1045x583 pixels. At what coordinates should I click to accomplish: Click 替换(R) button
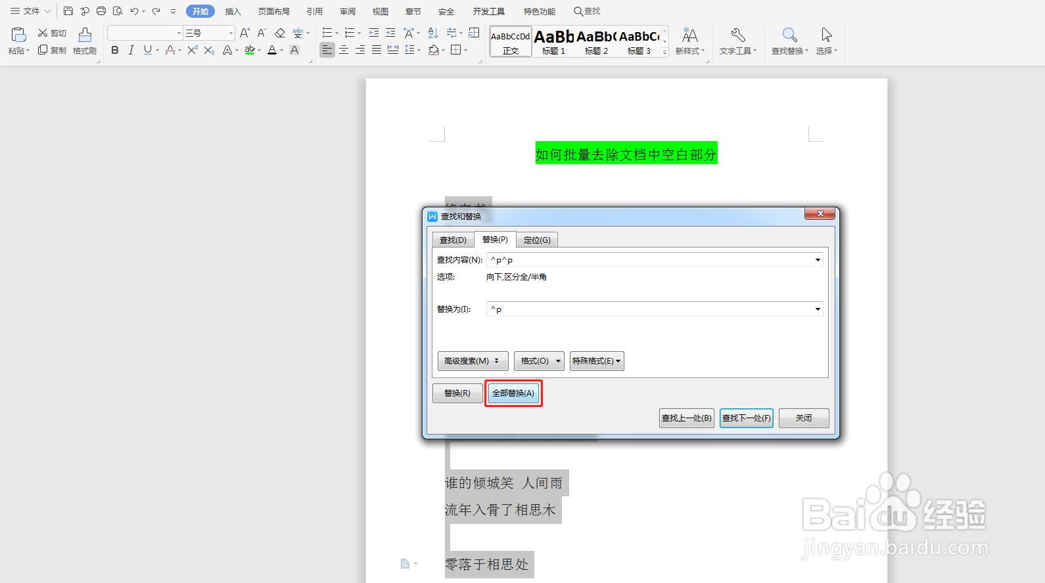coord(457,393)
